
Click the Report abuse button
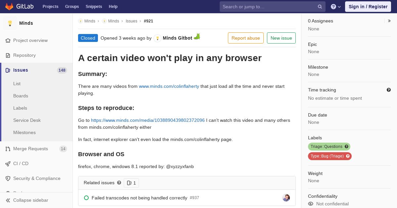(x=246, y=38)
